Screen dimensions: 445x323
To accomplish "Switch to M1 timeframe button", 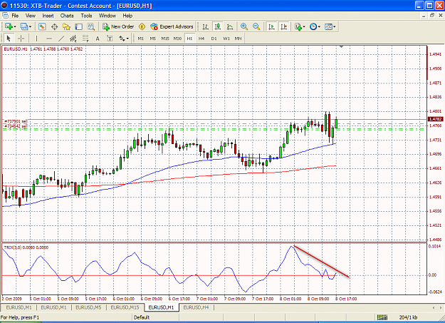I will point(141,39).
